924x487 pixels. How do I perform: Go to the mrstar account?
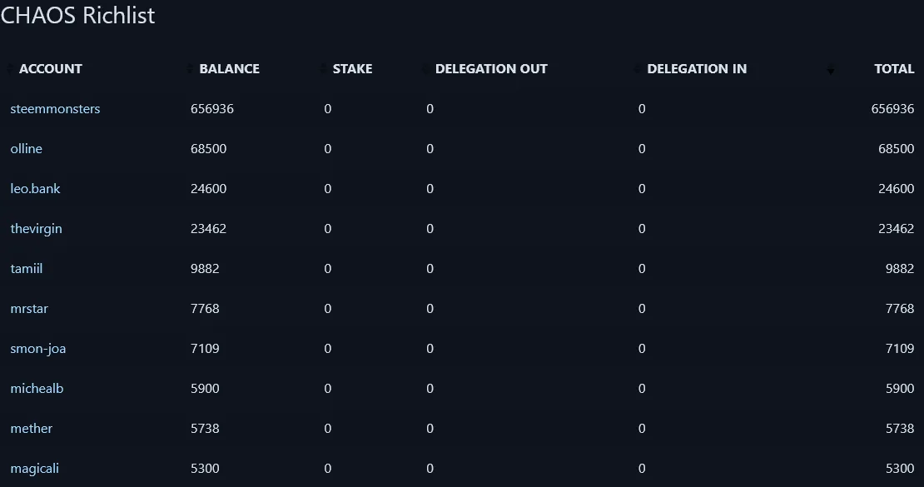click(29, 309)
